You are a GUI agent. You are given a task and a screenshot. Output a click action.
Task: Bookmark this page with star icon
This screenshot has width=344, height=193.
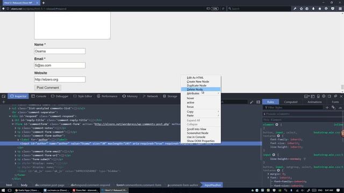pyautogui.click(x=301, y=9)
